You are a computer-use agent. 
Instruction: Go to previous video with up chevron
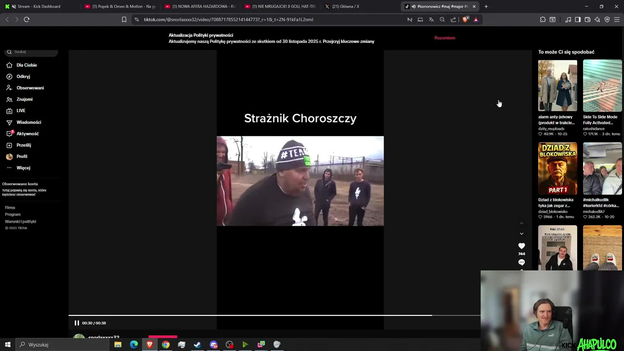pyautogui.click(x=522, y=223)
